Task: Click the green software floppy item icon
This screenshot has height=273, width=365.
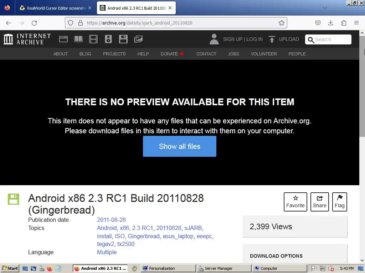Action: tap(13, 199)
